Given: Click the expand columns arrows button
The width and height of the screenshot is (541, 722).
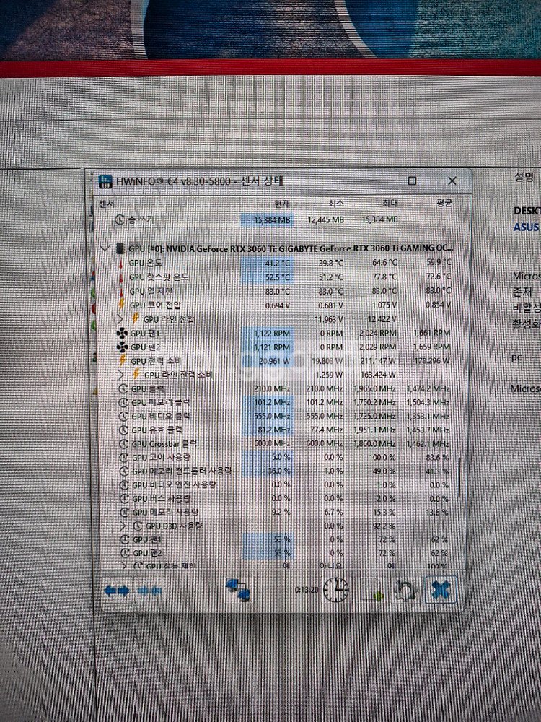Looking at the screenshot, I should tap(116, 591).
